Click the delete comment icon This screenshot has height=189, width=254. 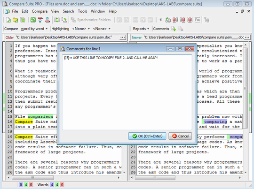pyautogui.click(x=181, y=29)
